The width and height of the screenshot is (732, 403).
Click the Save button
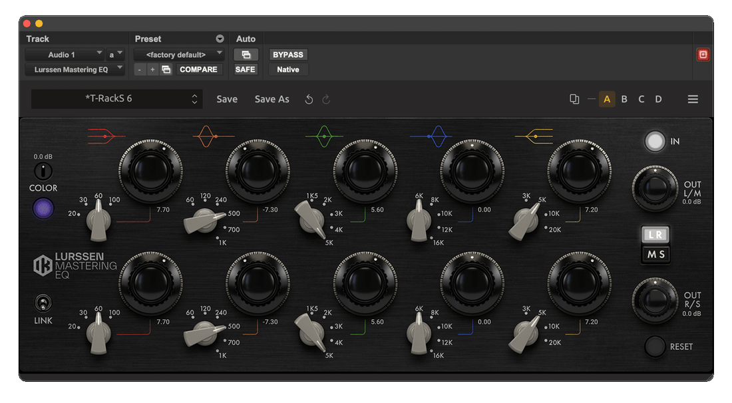click(227, 99)
